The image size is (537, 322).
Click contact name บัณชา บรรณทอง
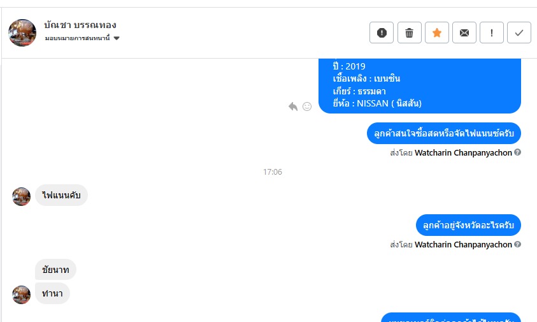coord(80,25)
